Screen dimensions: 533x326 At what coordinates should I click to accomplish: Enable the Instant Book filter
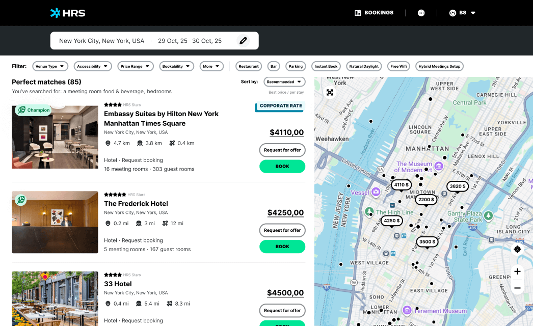coord(326,66)
